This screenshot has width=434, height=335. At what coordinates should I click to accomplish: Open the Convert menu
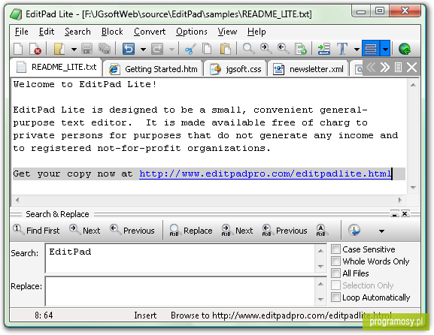[150, 32]
